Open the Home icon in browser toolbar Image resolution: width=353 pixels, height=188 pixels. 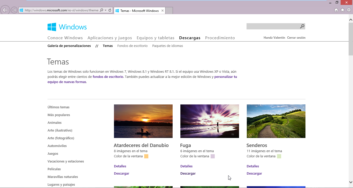[336, 10]
